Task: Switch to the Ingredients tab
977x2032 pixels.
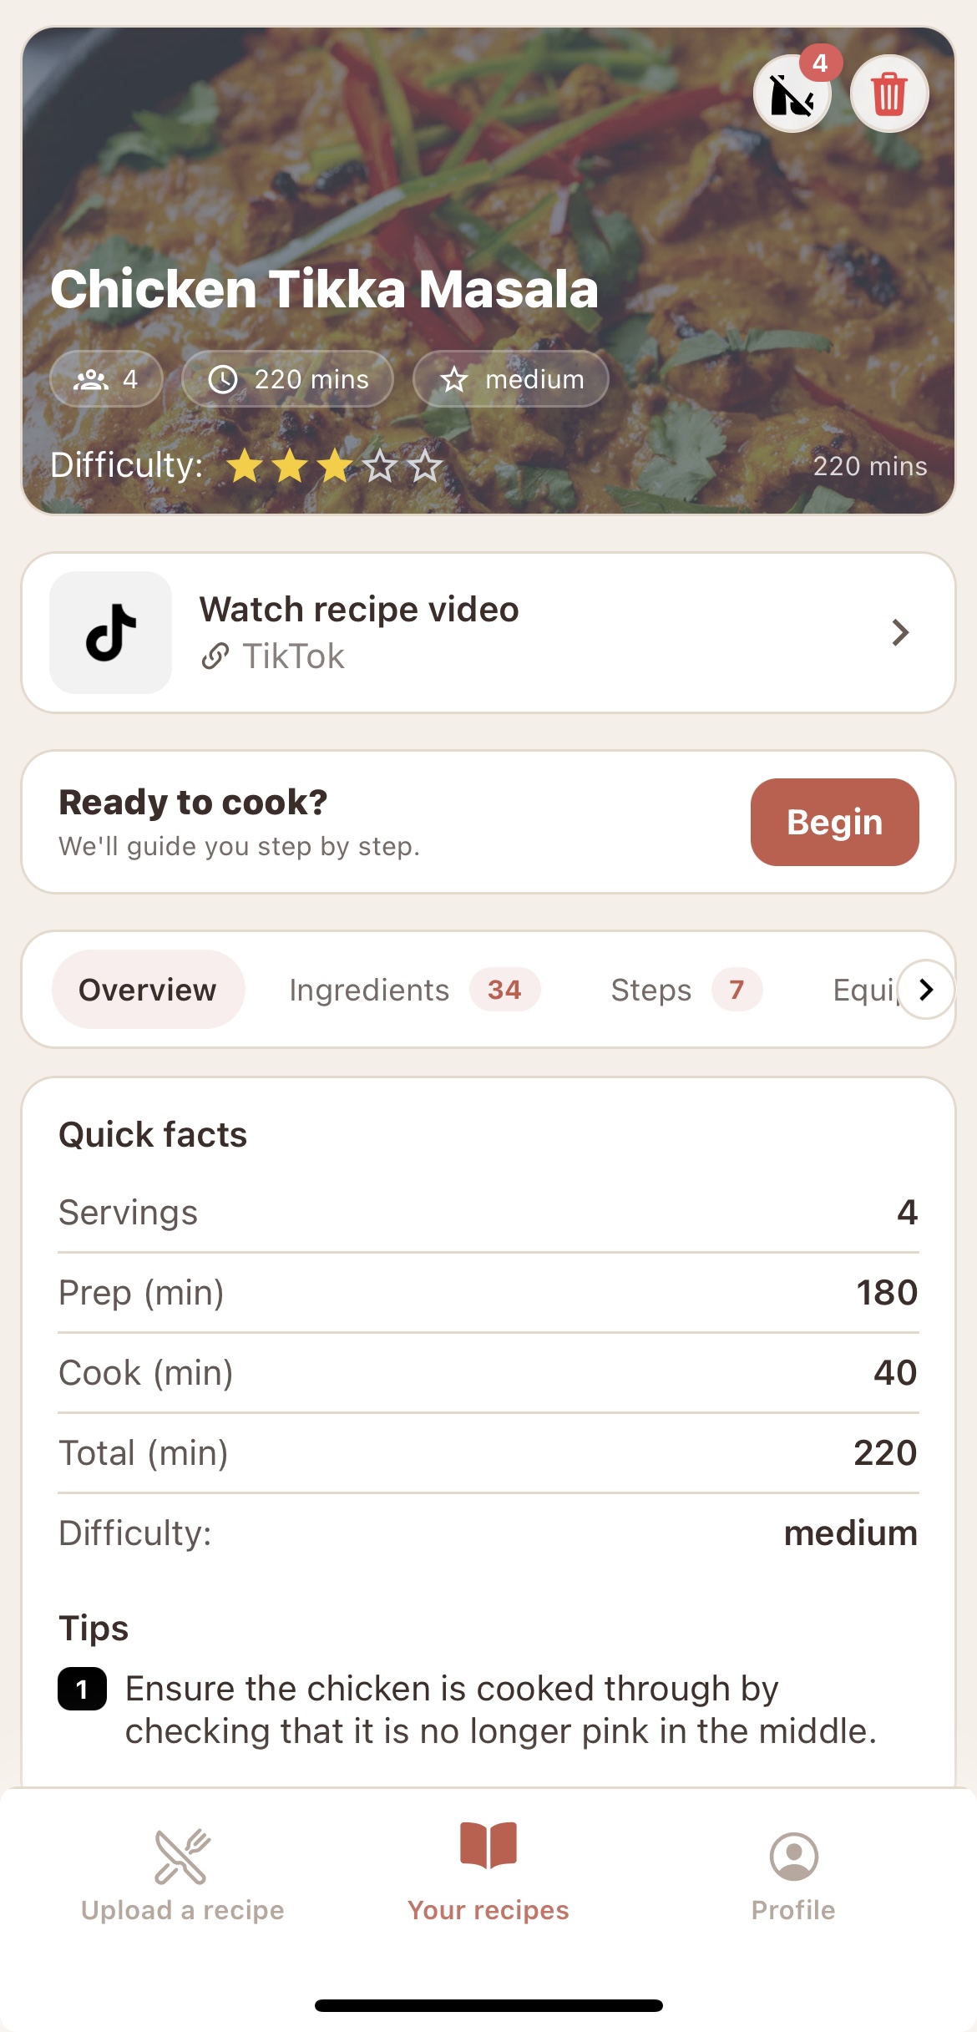Action: click(x=368, y=990)
